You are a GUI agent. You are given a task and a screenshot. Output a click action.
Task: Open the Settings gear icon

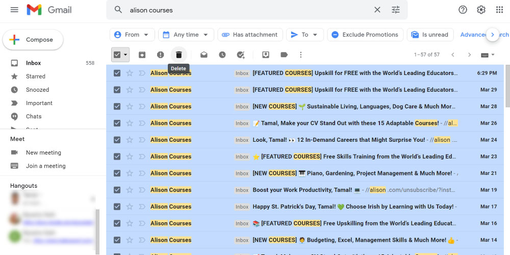[481, 10]
